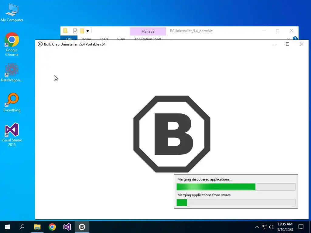Maximize the BCUninstaller Explorer window
This screenshot has height=233, width=311.
click(278, 31)
